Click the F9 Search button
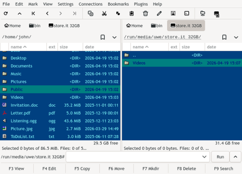 tap(223, 169)
